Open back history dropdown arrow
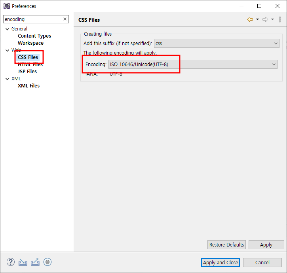 point(257,19)
